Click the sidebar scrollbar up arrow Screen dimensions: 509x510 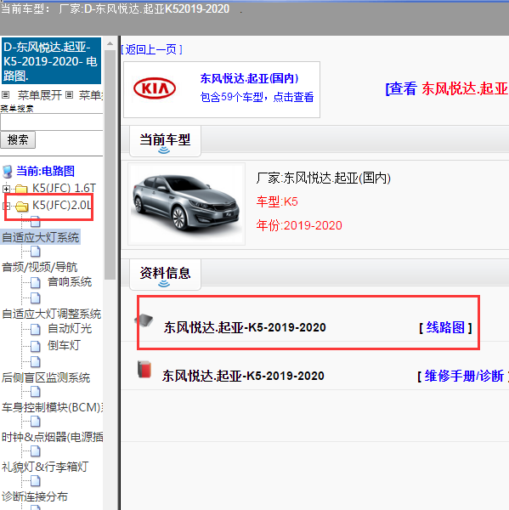coord(110,43)
